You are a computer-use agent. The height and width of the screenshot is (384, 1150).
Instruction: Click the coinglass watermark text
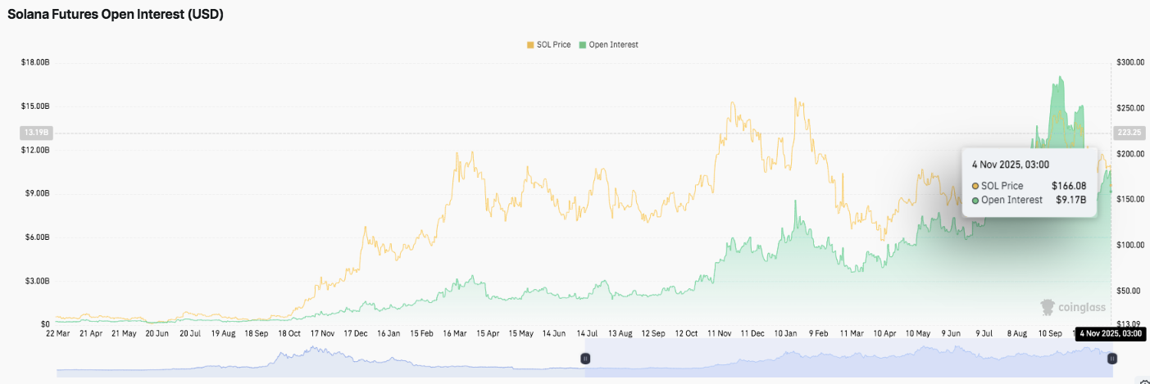point(1081,308)
